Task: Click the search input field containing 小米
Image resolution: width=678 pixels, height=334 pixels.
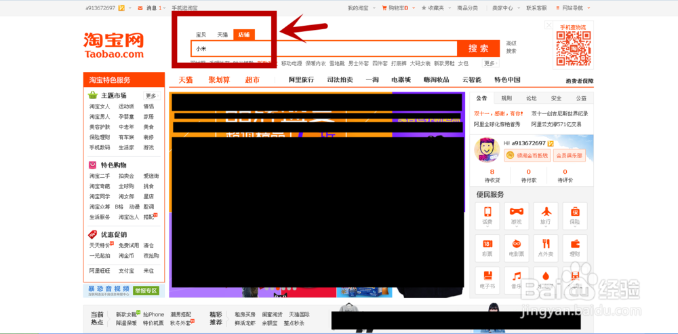Action: 324,48
